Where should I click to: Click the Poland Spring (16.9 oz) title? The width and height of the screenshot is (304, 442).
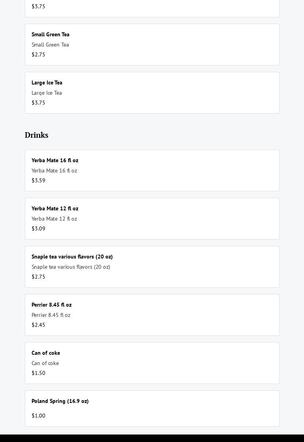point(60,401)
